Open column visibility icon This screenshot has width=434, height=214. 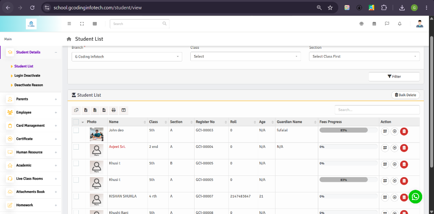point(123,110)
